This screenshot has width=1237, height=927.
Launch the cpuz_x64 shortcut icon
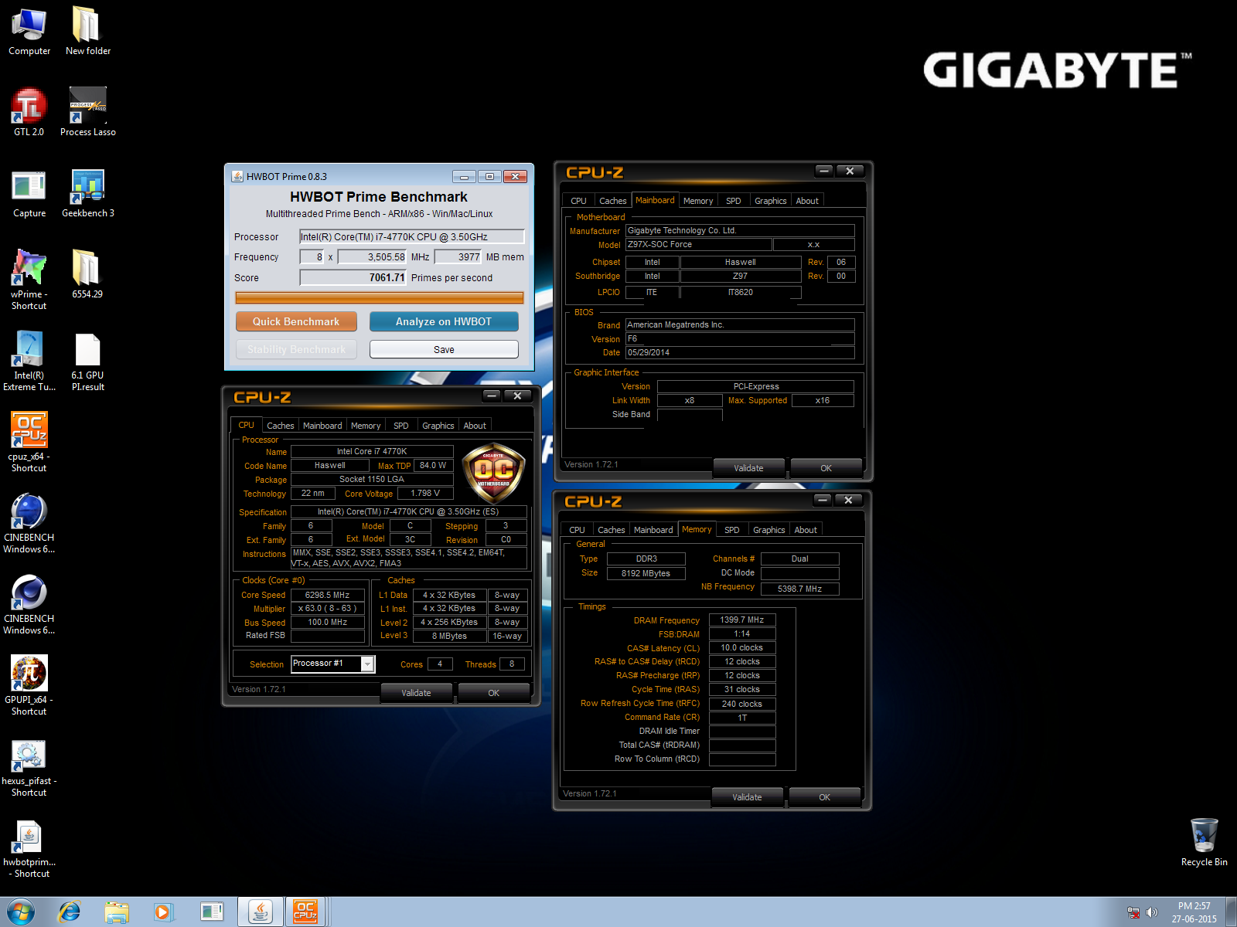29,442
